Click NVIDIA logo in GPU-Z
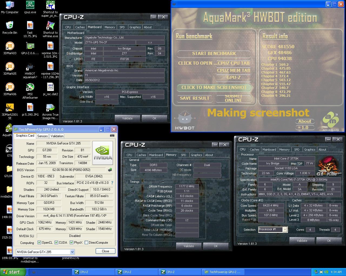The image size is (346, 276). coord(102,153)
